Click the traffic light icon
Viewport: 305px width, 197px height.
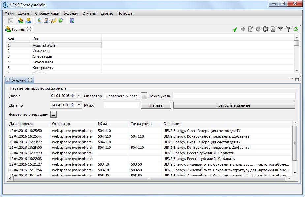point(258,29)
